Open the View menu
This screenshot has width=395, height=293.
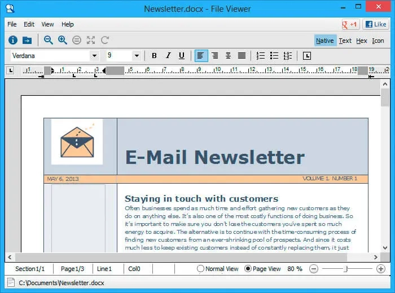pos(47,24)
